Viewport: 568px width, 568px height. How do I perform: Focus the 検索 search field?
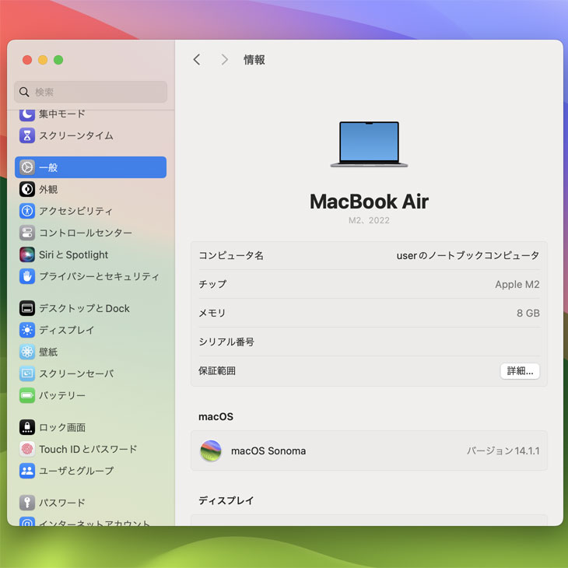coord(90,92)
